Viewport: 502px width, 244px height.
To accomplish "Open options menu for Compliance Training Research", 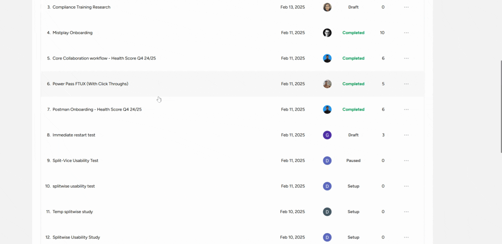I will pos(406,7).
